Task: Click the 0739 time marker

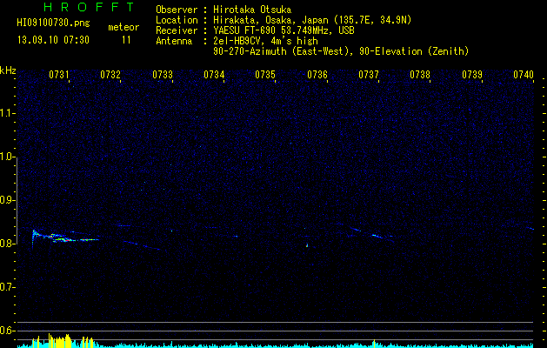Action: pos(472,75)
